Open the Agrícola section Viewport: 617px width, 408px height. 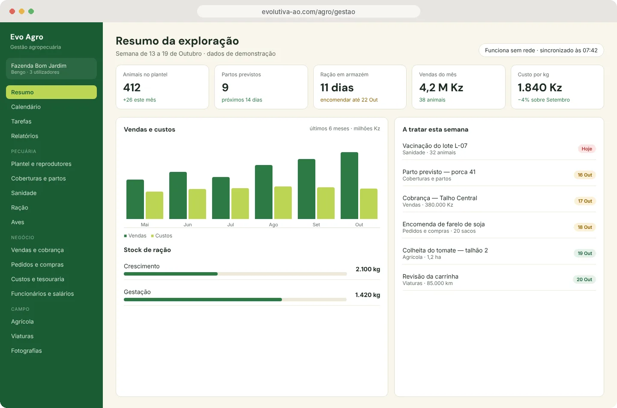(51, 321)
